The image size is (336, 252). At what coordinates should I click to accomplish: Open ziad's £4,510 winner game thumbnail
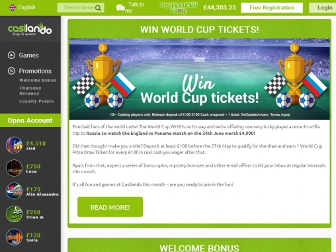[x=14, y=145]
